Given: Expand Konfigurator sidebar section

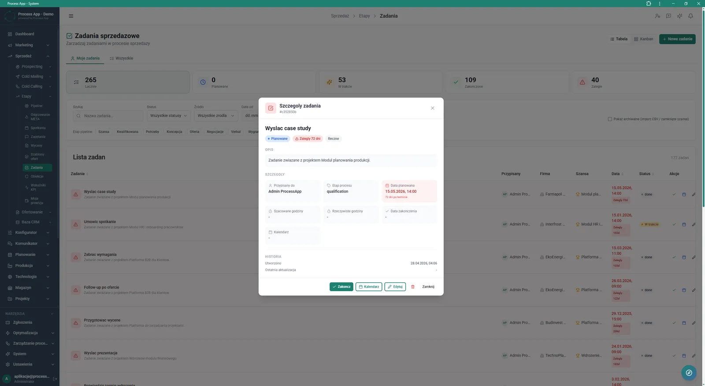Looking at the screenshot, I should pos(29,232).
